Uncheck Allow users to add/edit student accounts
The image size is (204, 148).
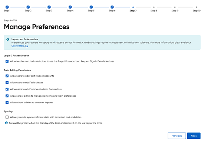click(7, 76)
